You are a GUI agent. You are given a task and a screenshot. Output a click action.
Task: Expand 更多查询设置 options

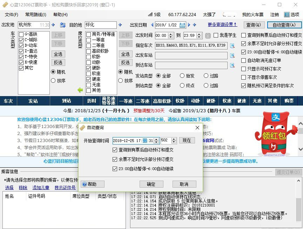click(222, 25)
